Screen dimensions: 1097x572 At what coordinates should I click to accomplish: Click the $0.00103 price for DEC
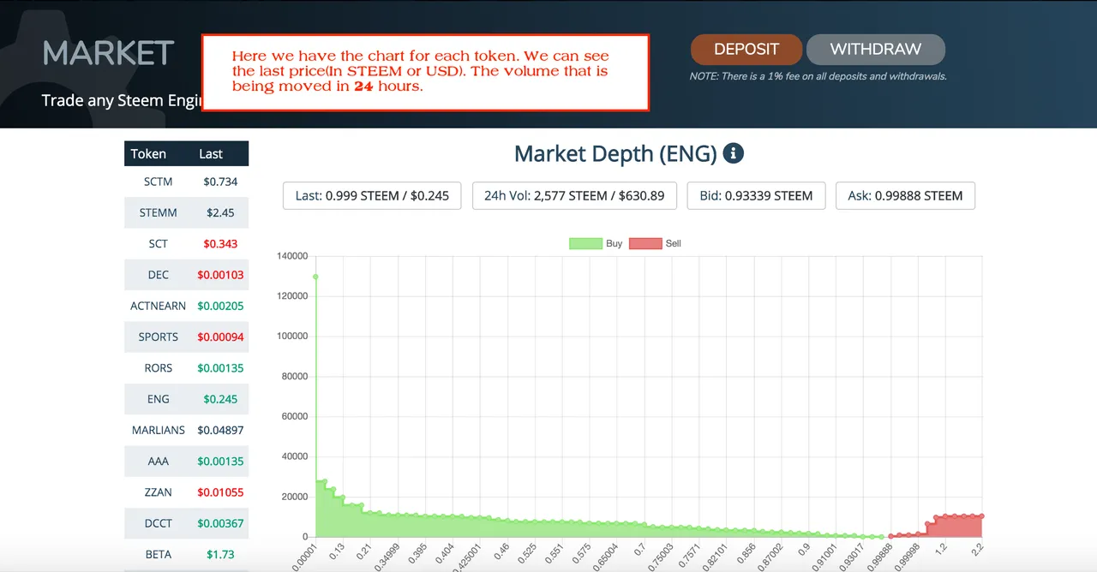pyautogui.click(x=220, y=275)
